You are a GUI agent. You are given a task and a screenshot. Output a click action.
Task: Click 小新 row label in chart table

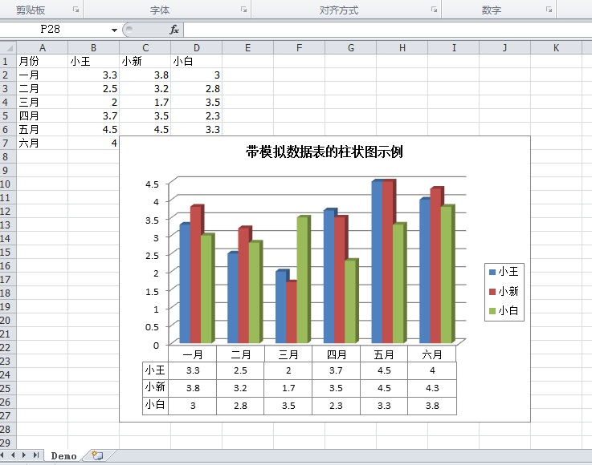coord(155,387)
